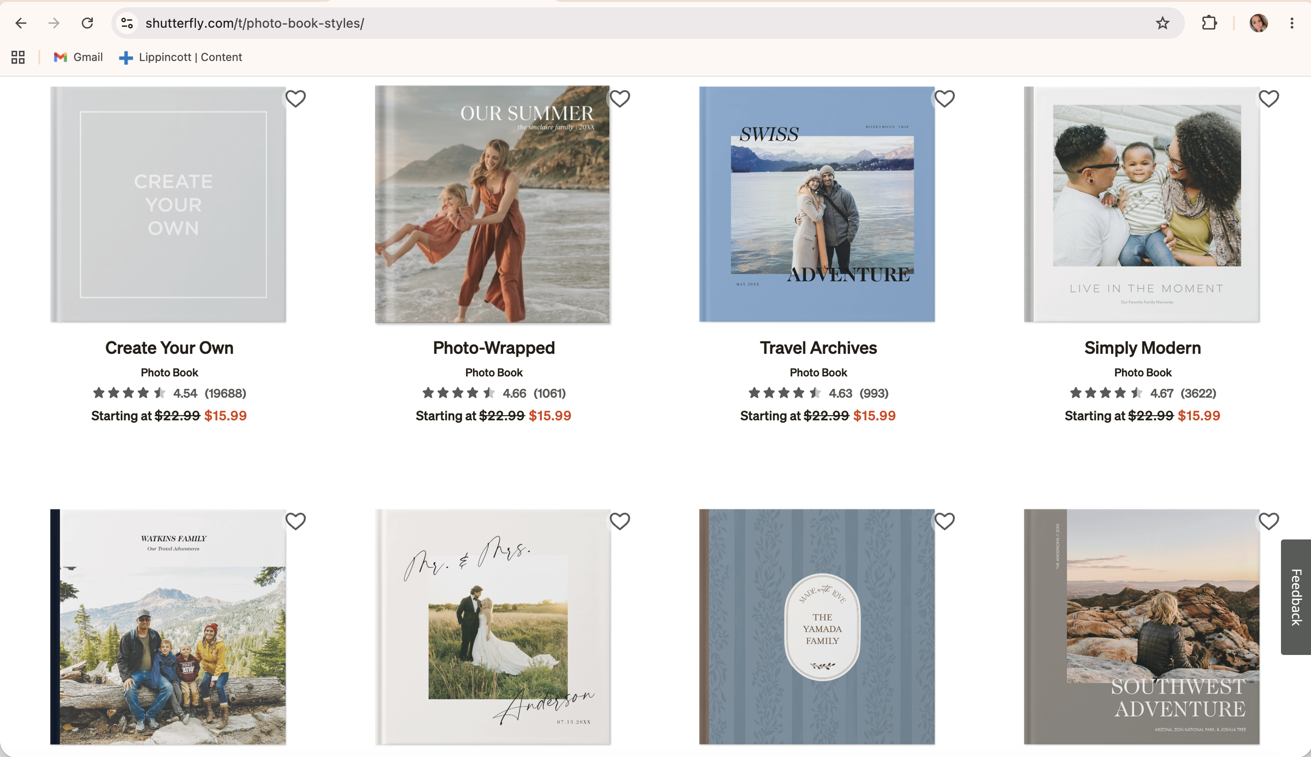
Task: Click the 4.66 (1061) star rating
Action: [x=494, y=393]
